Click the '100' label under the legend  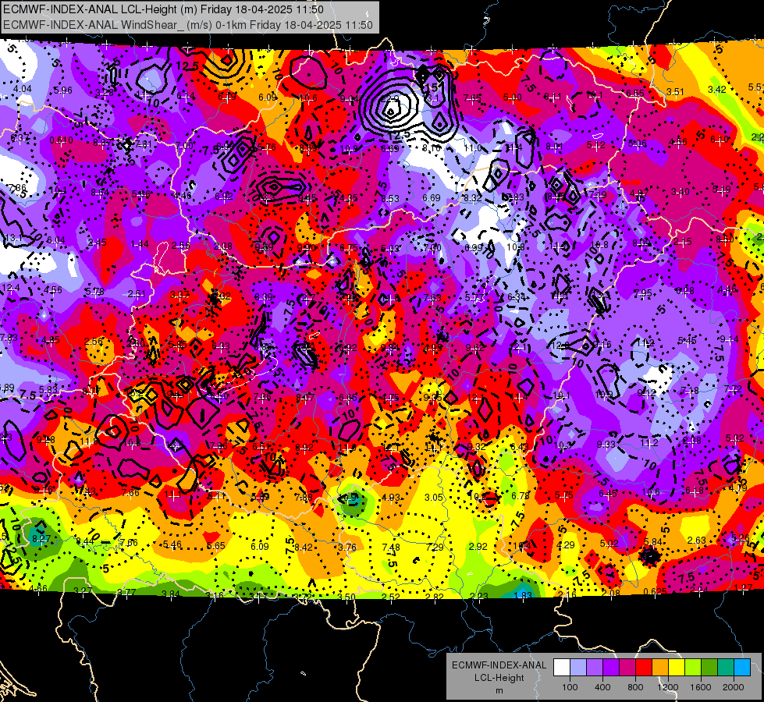coord(570,687)
